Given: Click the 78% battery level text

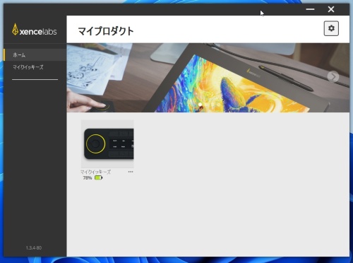Looking at the screenshot, I should pos(88,178).
